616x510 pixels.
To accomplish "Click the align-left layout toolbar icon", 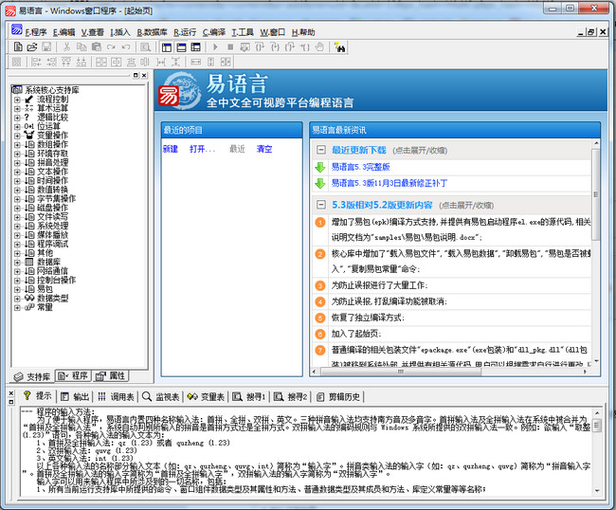I will 36,62.
